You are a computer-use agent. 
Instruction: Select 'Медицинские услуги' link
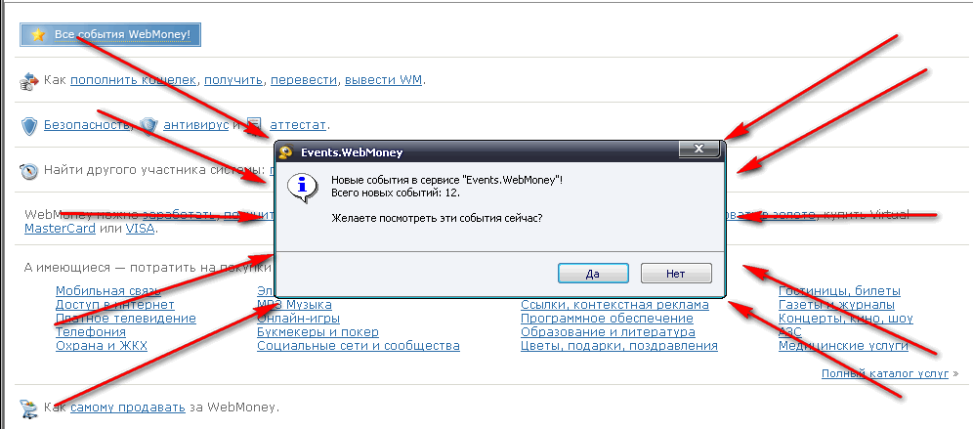[843, 346]
